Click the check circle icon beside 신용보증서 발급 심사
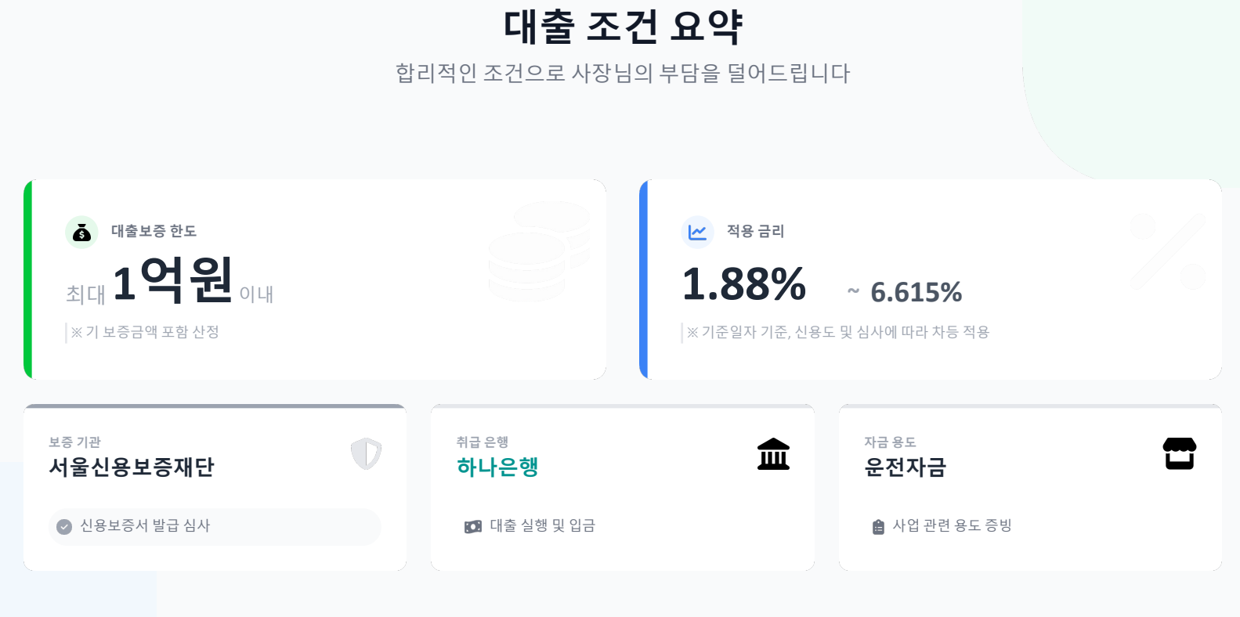Image resolution: width=1240 pixels, height=617 pixels. (x=65, y=526)
